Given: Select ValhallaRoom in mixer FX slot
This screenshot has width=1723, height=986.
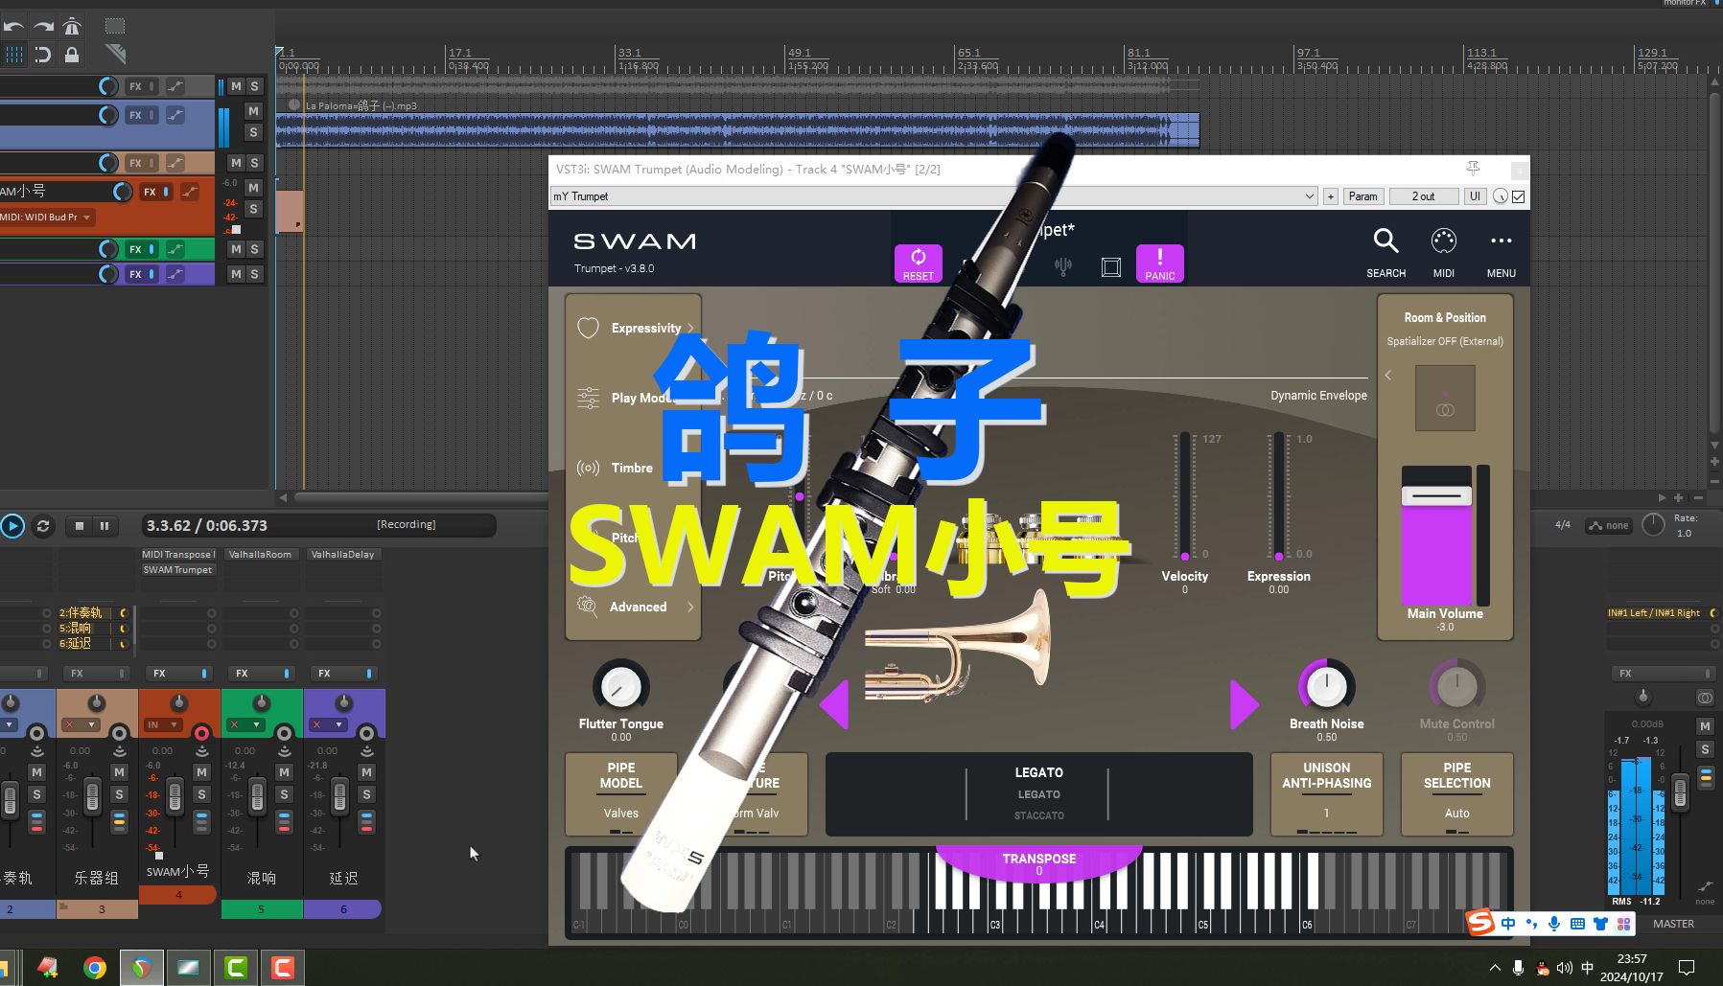Looking at the screenshot, I should [x=260, y=554].
